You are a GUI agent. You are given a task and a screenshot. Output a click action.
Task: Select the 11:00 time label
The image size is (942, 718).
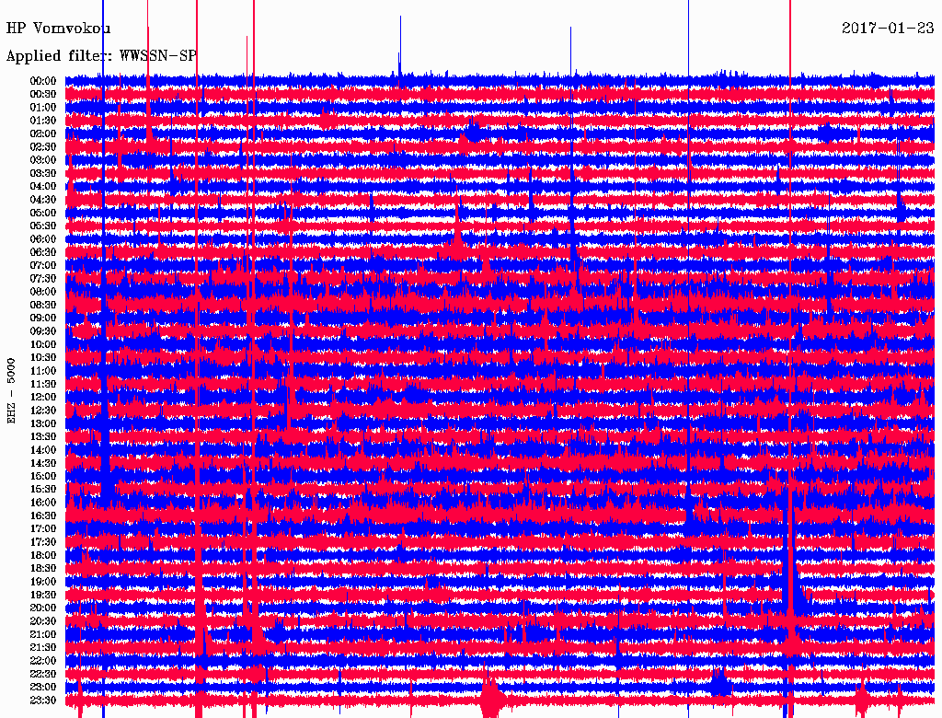coord(43,371)
